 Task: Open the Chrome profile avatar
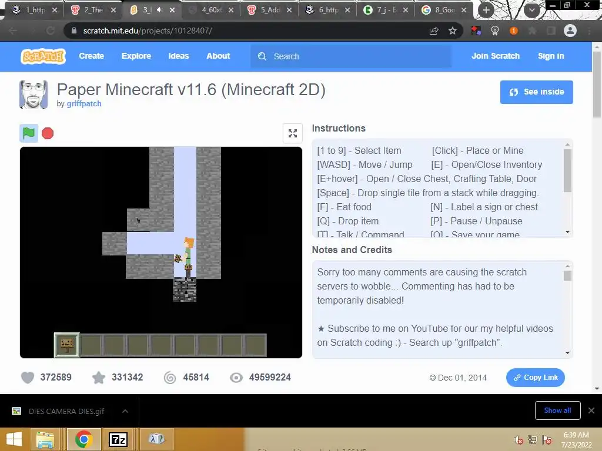click(x=570, y=31)
